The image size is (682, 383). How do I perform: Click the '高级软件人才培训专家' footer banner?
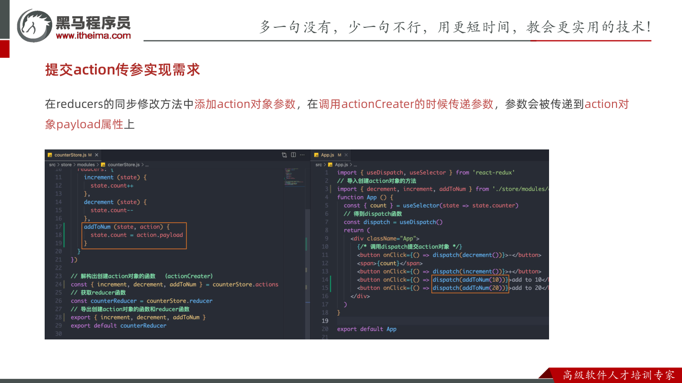coord(619,375)
